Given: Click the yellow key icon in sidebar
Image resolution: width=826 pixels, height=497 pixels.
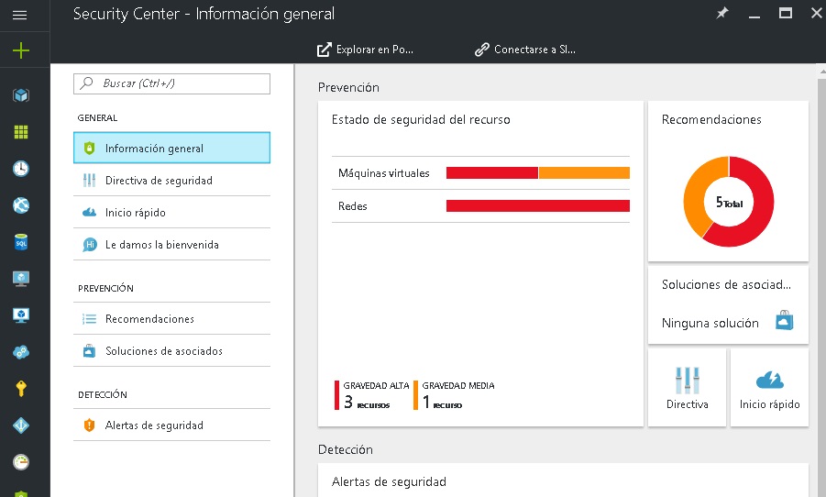Looking at the screenshot, I should click(20, 389).
